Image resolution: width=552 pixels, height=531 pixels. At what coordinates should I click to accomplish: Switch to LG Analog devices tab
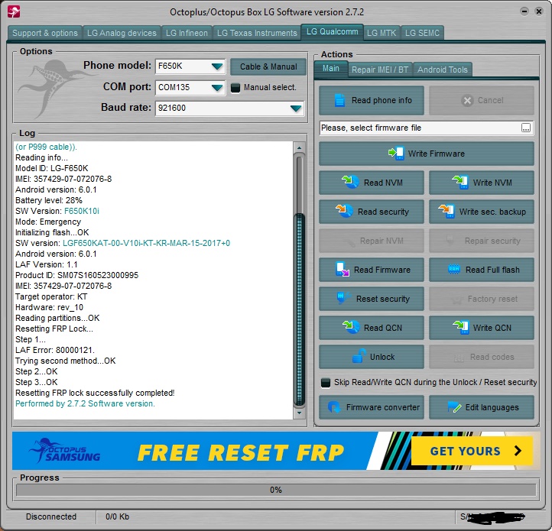(x=122, y=33)
